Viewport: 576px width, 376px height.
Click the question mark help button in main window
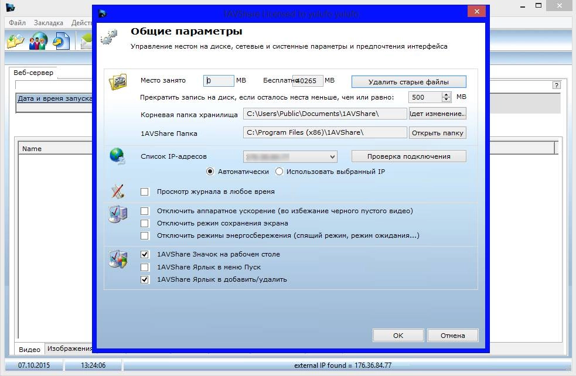click(x=557, y=85)
